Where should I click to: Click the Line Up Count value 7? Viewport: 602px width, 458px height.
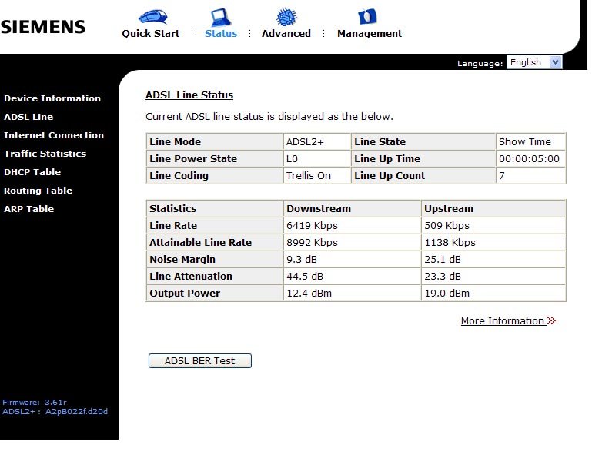click(x=502, y=175)
